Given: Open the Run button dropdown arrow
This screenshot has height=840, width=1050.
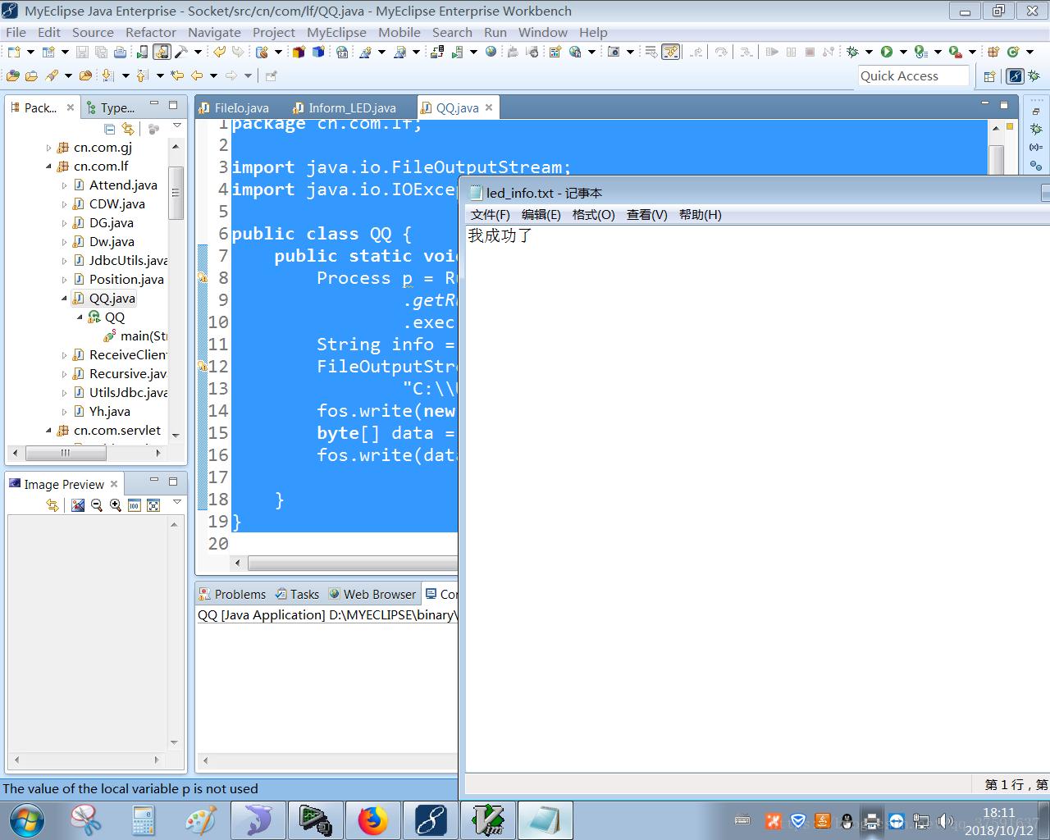Looking at the screenshot, I should (903, 52).
